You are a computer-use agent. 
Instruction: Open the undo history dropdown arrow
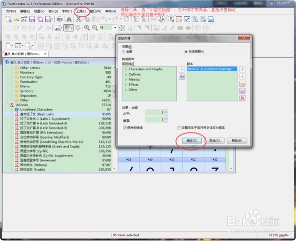point(109,19)
